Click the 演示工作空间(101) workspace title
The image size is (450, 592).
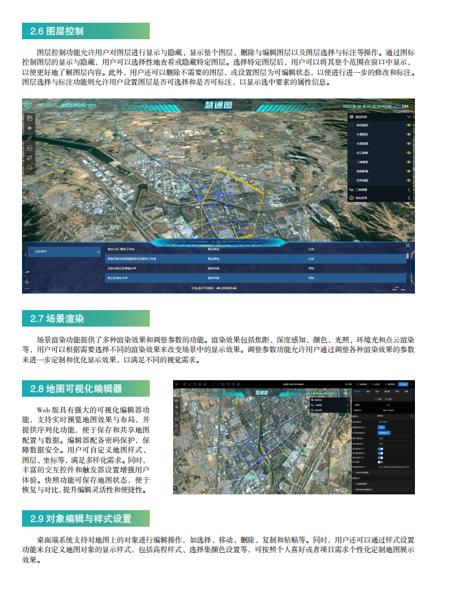click(78, 105)
